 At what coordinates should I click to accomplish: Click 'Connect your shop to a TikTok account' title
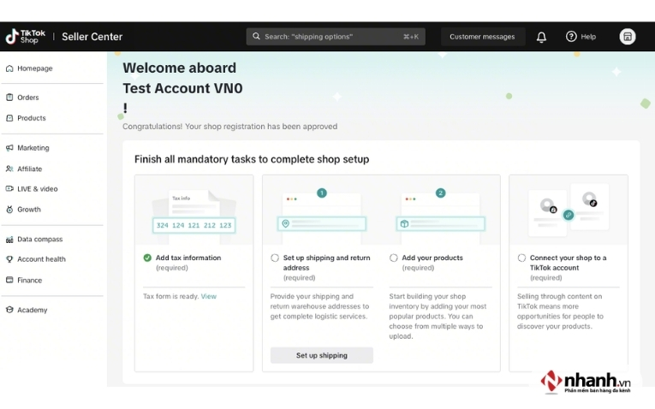tap(569, 263)
